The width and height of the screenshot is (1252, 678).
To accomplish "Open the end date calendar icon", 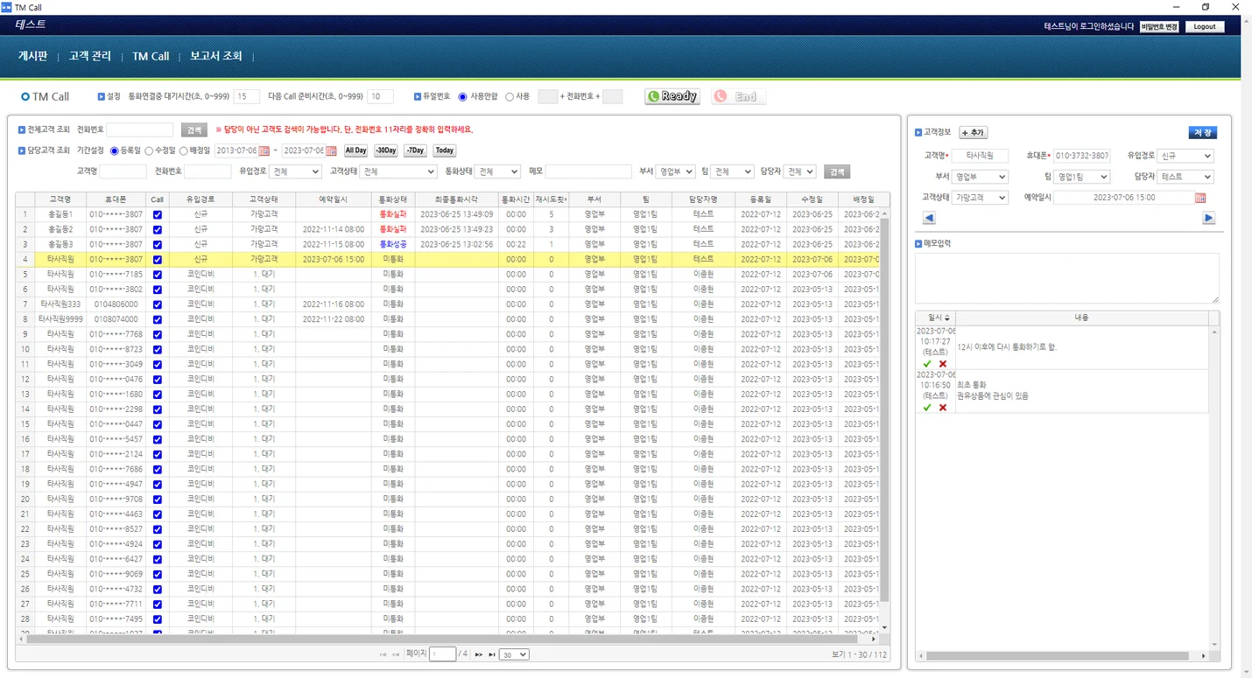I will pos(331,150).
